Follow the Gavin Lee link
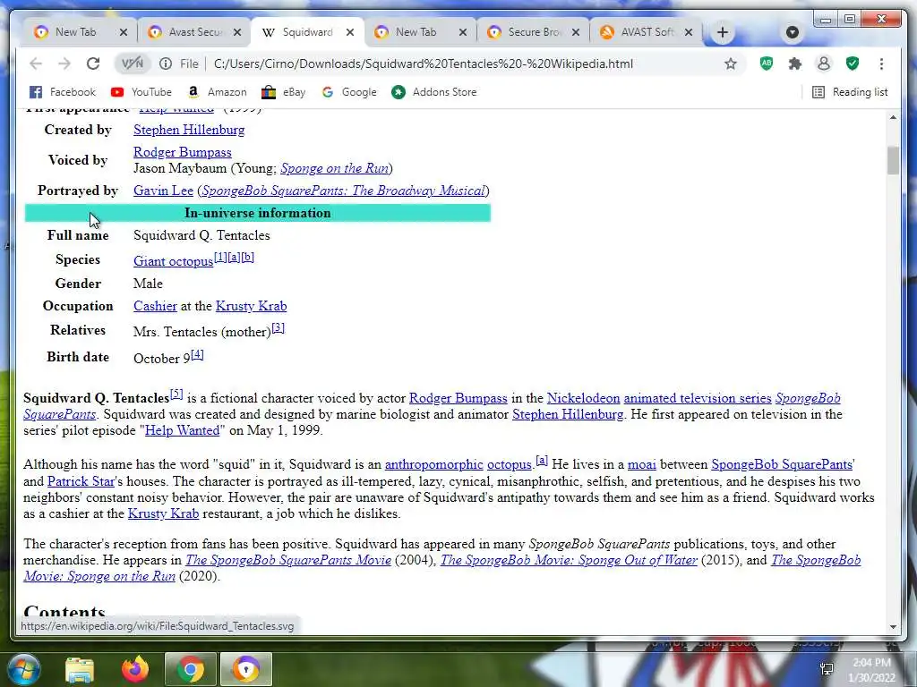 coord(163,191)
